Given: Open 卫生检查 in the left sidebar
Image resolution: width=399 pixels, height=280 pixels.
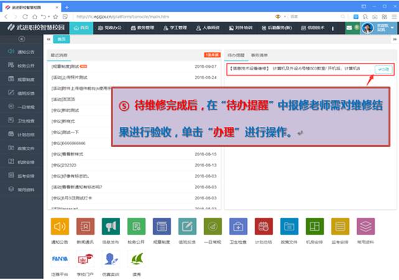Looking at the screenshot, I should (21, 121).
